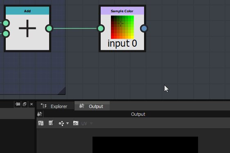Click the camera snapshot icon

[x=76, y=123]
